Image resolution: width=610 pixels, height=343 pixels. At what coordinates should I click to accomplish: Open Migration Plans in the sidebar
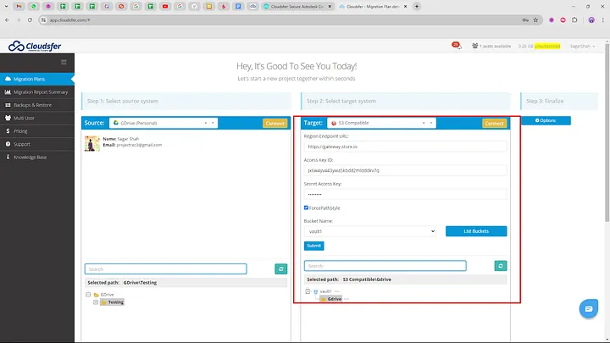click(37, 79)
